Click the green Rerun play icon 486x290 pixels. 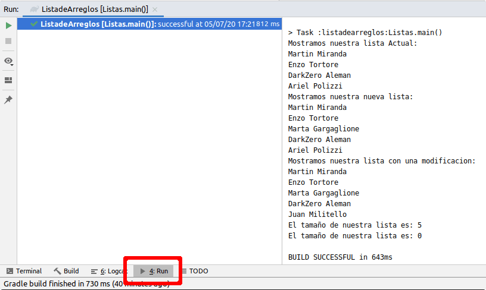(8, 26)
